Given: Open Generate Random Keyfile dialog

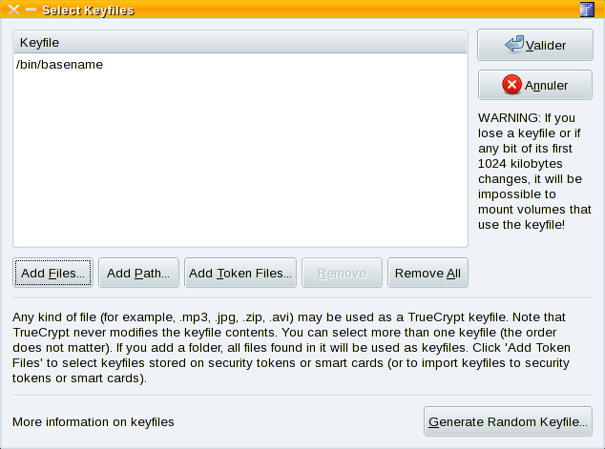Looking at the screenshot, I should click(x=508, y=421).
